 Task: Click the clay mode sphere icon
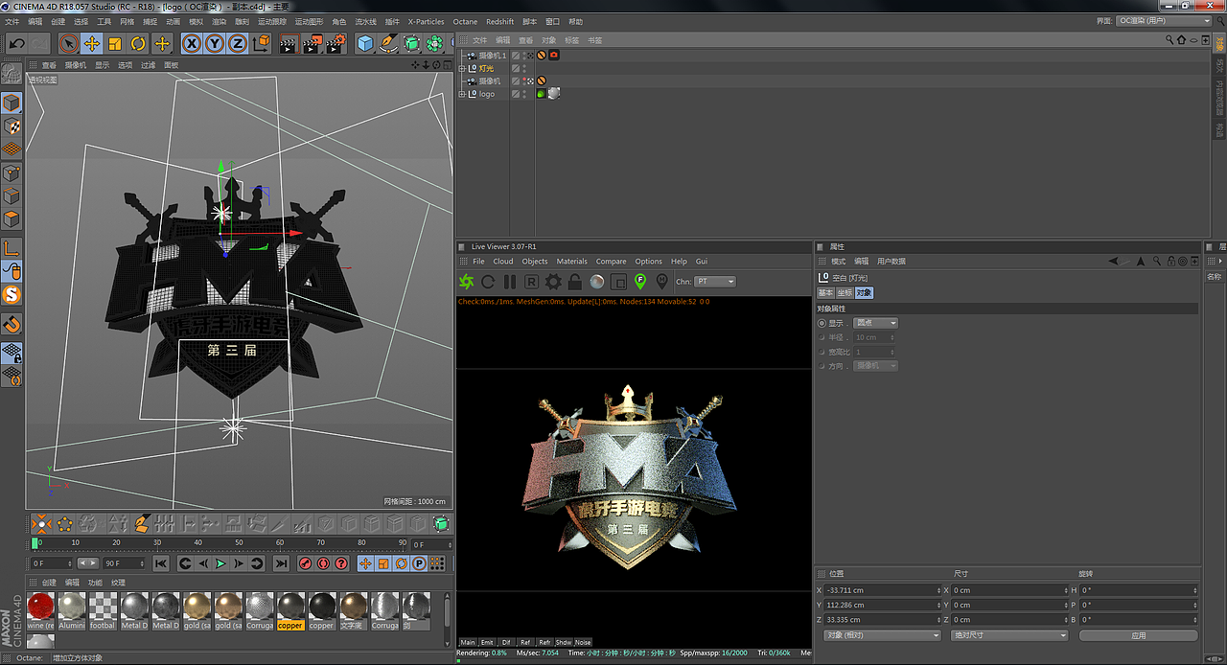coord(597,282)
